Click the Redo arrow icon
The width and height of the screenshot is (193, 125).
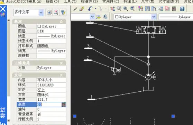(100, 9)
